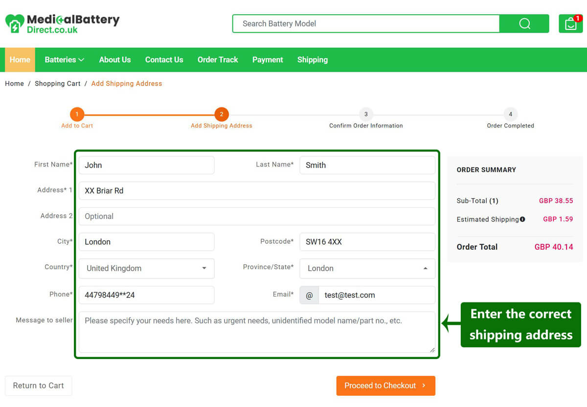Open the Order Track navigation item
This screenshot has width=587, height=407.
(x=218, y=60)
